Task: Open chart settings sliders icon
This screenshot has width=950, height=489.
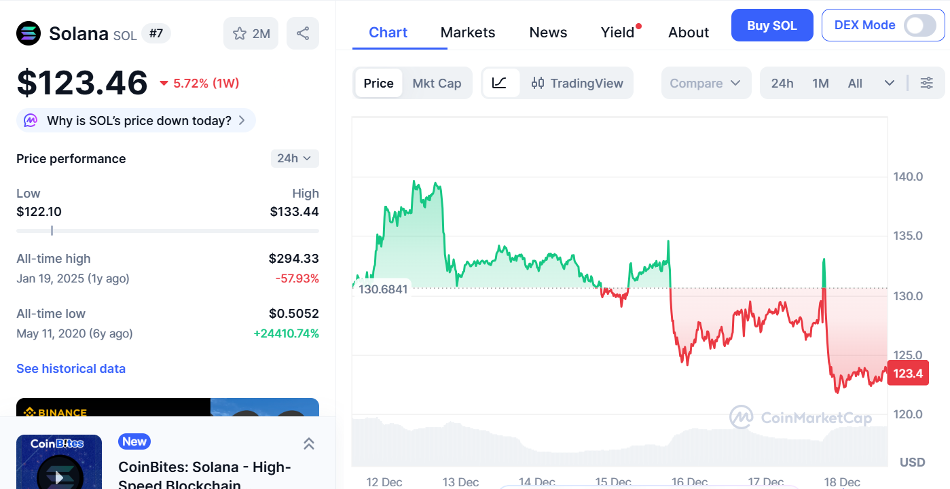Action: 926,83
